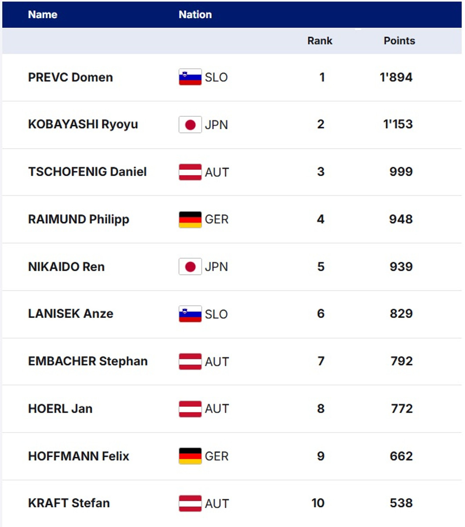Click the rank 5 cell for NIKAIDO Ren
Screen dimensions: 465x527
(x=321, y=267)
